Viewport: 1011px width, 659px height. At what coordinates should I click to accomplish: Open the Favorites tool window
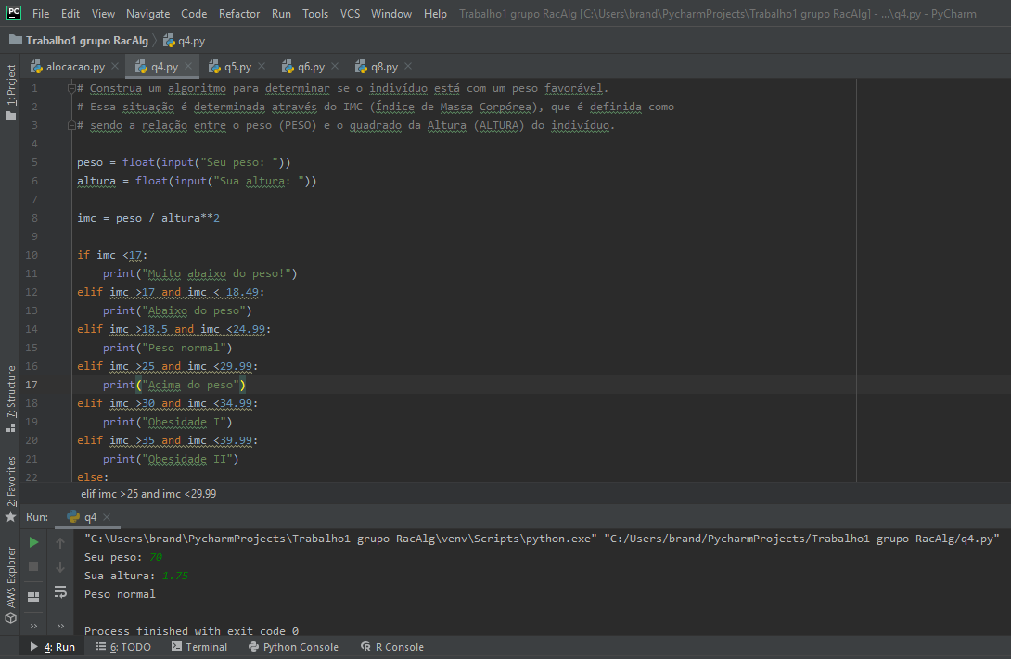pos(10,489)
